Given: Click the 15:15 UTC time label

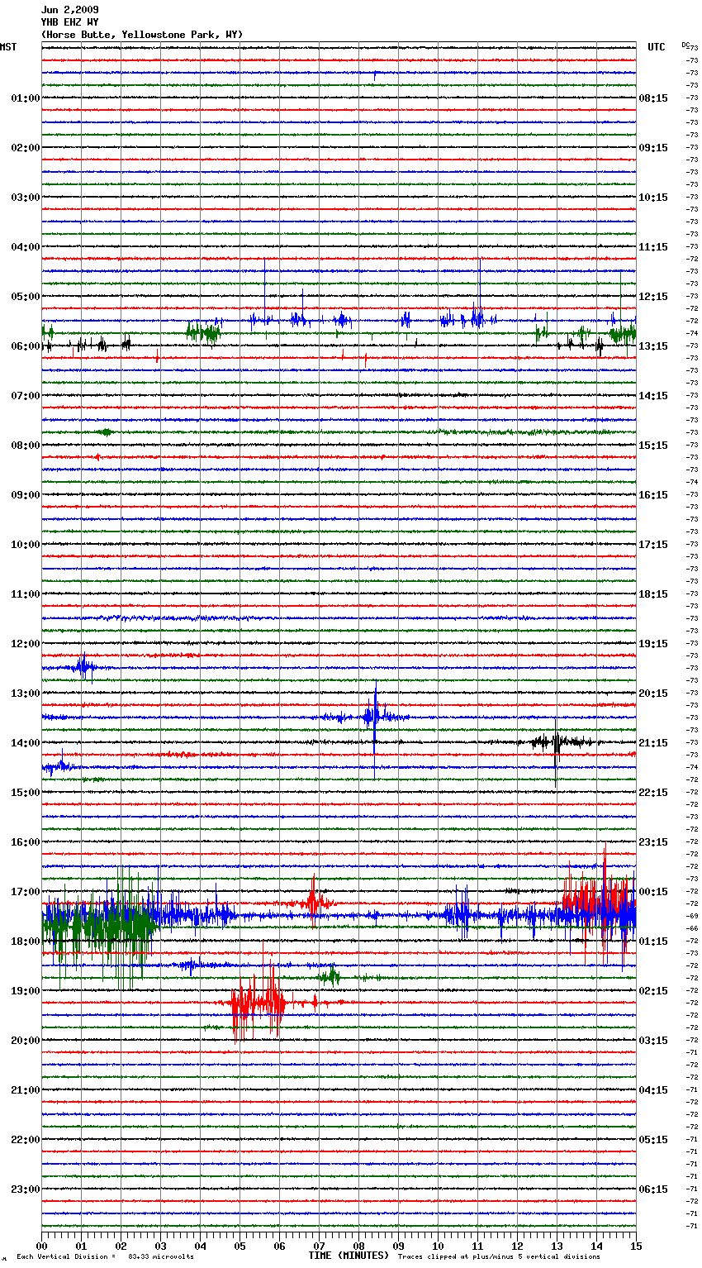Looking at the screenshot, I should [x=653, y=446].
